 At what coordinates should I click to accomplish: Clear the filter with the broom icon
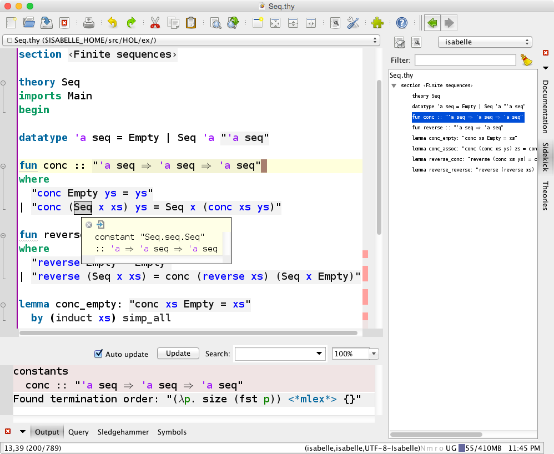526,60
